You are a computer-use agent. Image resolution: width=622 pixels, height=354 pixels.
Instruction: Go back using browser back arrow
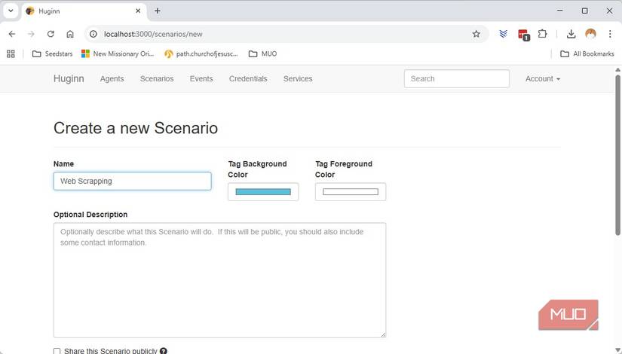coord(12,34)
